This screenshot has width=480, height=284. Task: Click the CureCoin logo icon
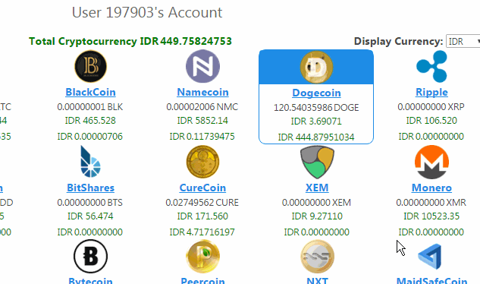point(202,162)
